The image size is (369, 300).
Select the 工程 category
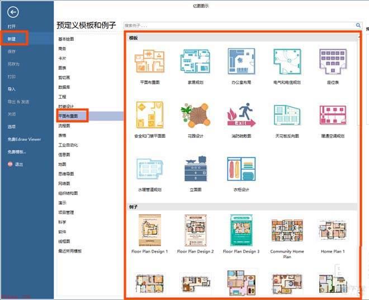[63, 96]
